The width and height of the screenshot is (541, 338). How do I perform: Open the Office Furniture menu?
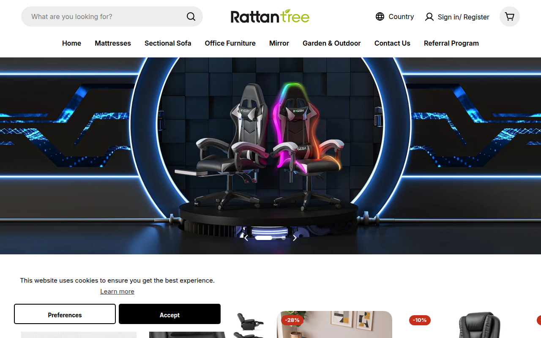point(230,43)
